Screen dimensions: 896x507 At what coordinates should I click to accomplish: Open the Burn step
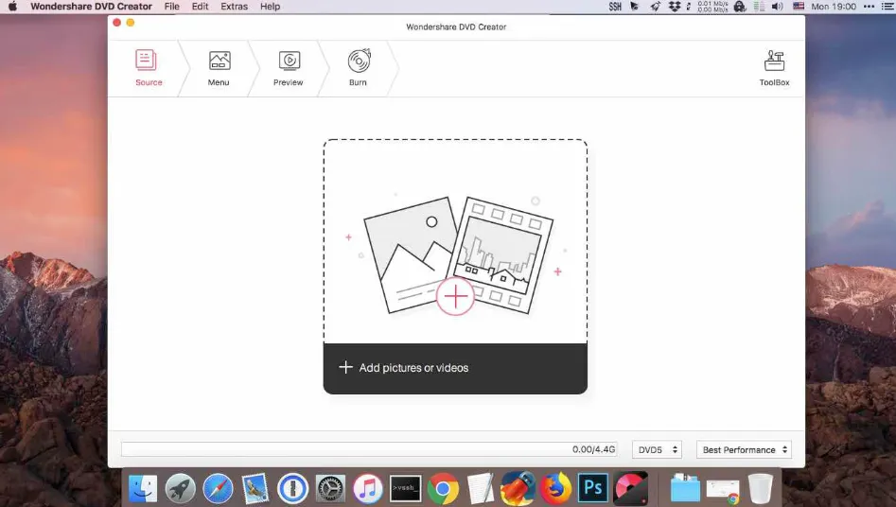pyautogui.click(x=359, y=67)
